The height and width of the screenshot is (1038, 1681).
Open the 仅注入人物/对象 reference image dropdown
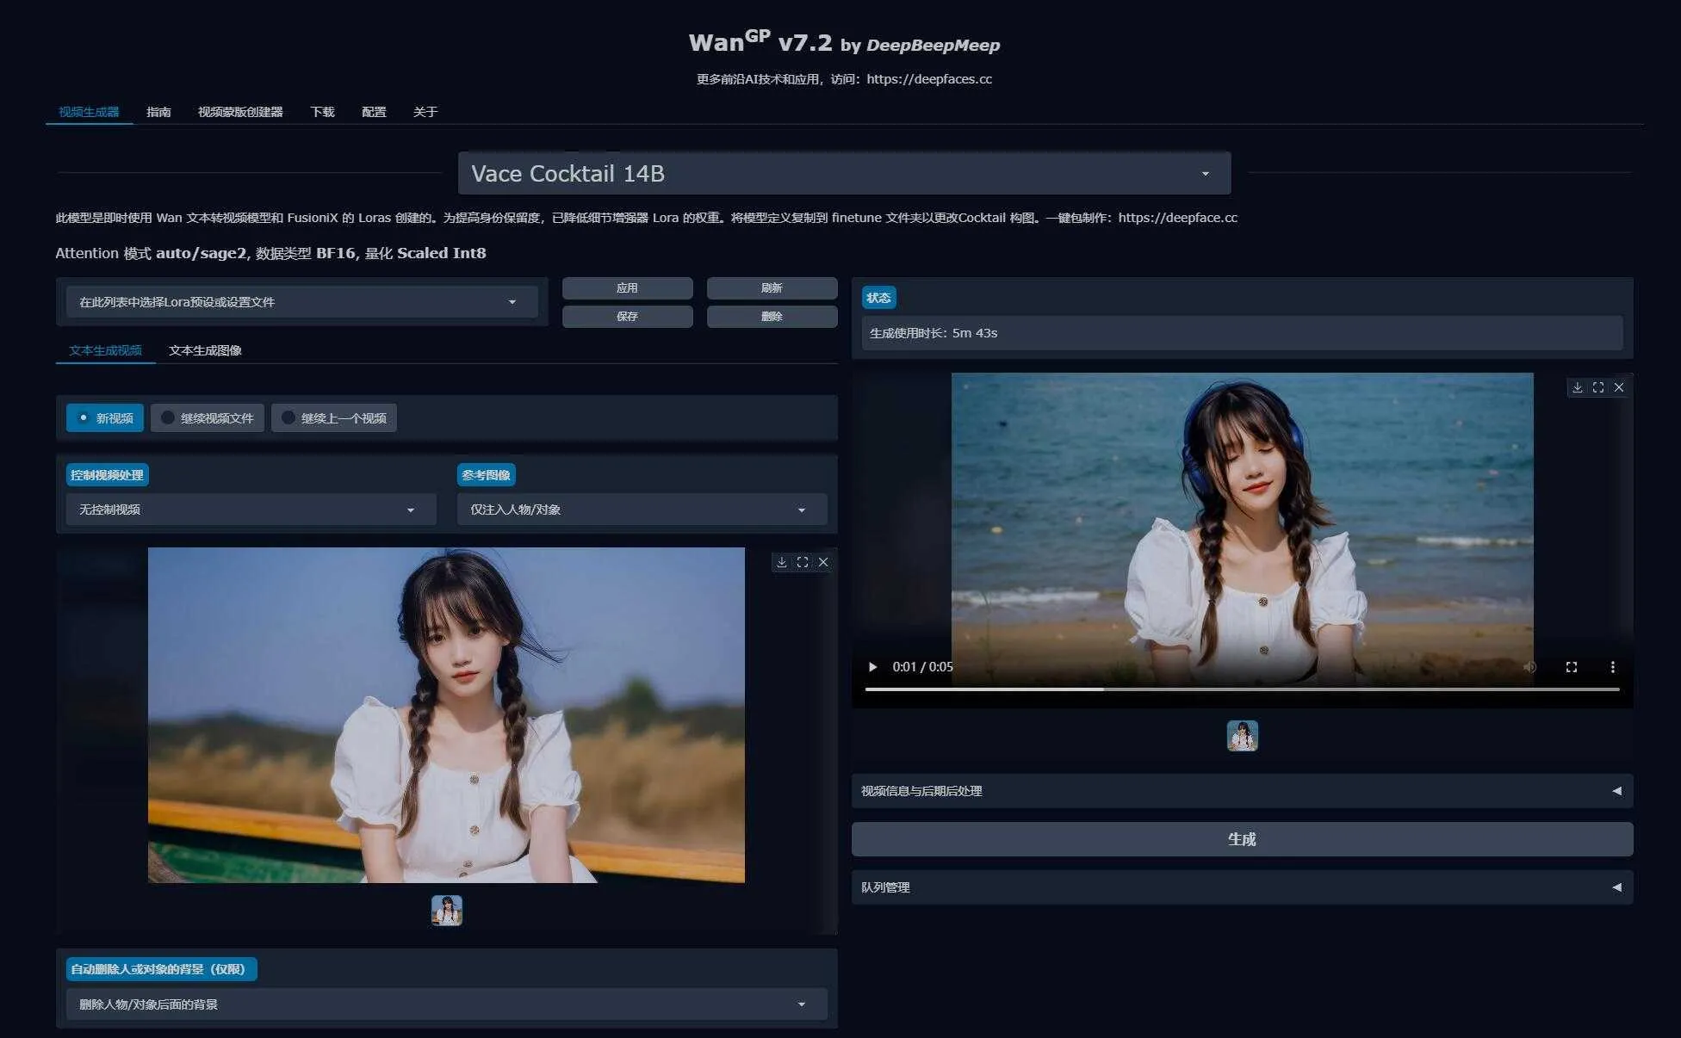pos(642,510)
